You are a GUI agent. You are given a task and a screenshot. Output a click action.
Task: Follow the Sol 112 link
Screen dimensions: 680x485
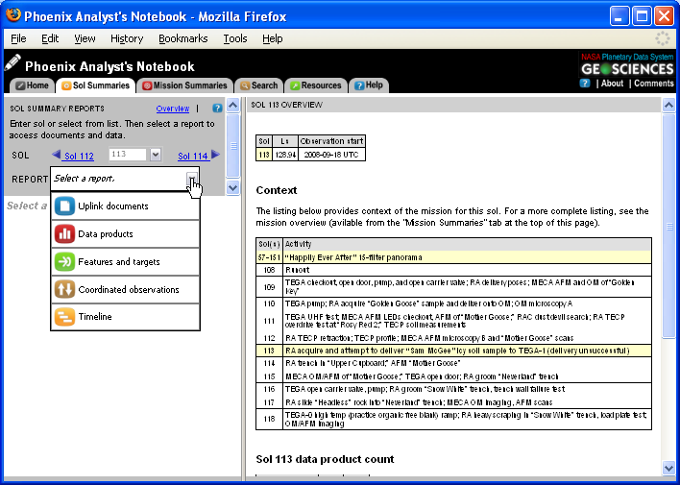coord(79,156)
